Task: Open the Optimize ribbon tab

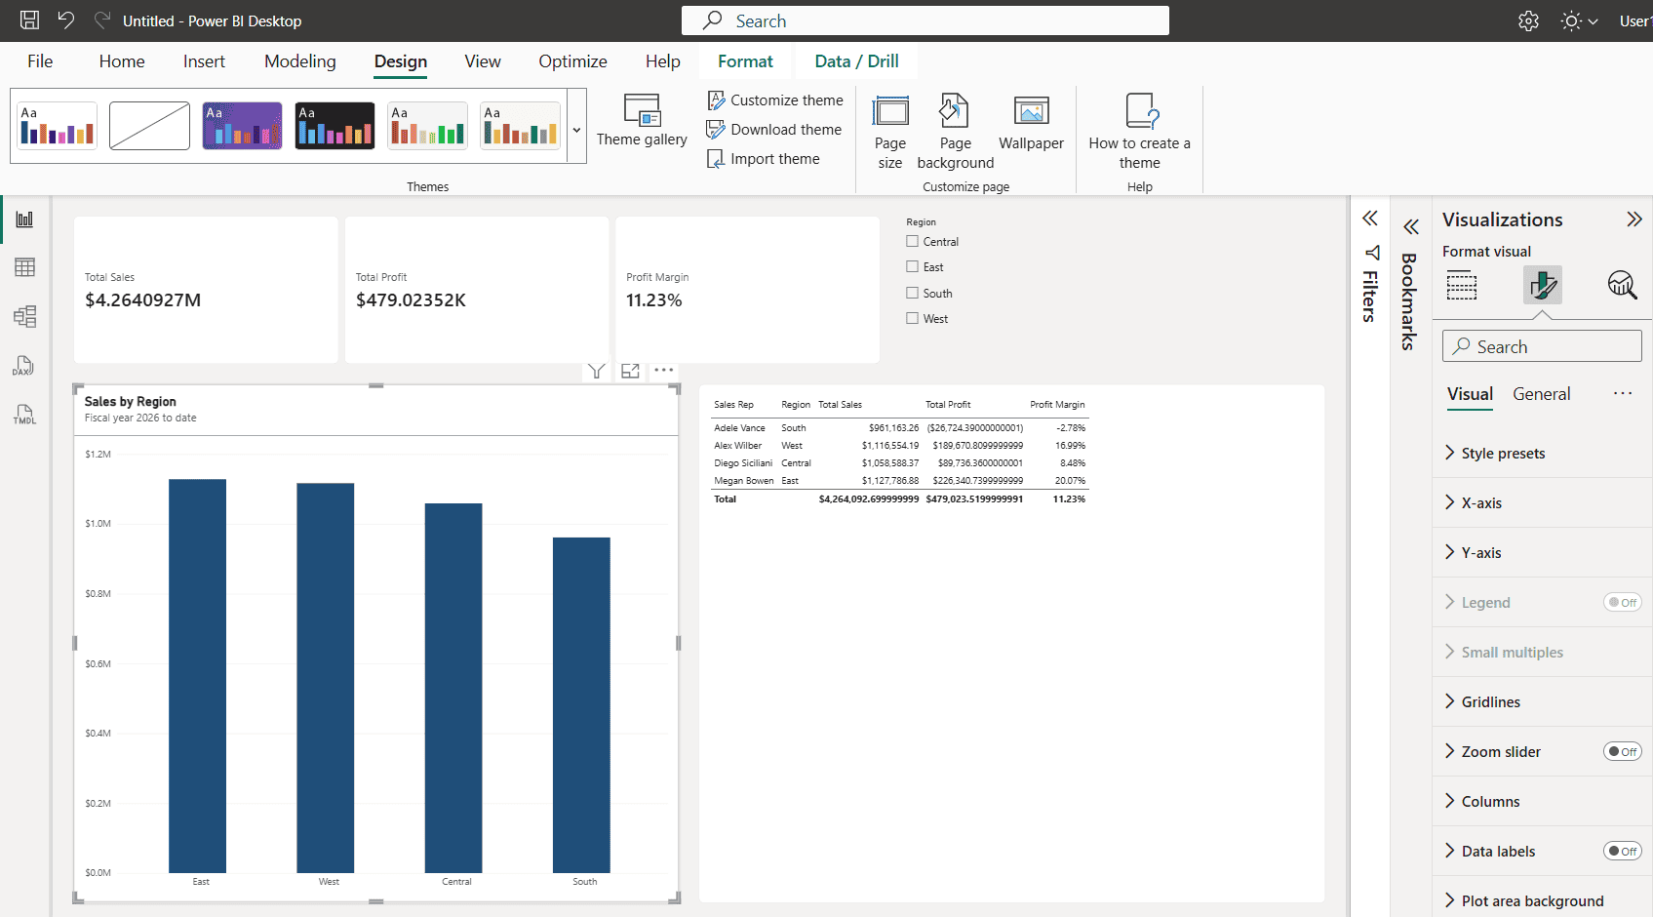Action: (x=572, y=61)
